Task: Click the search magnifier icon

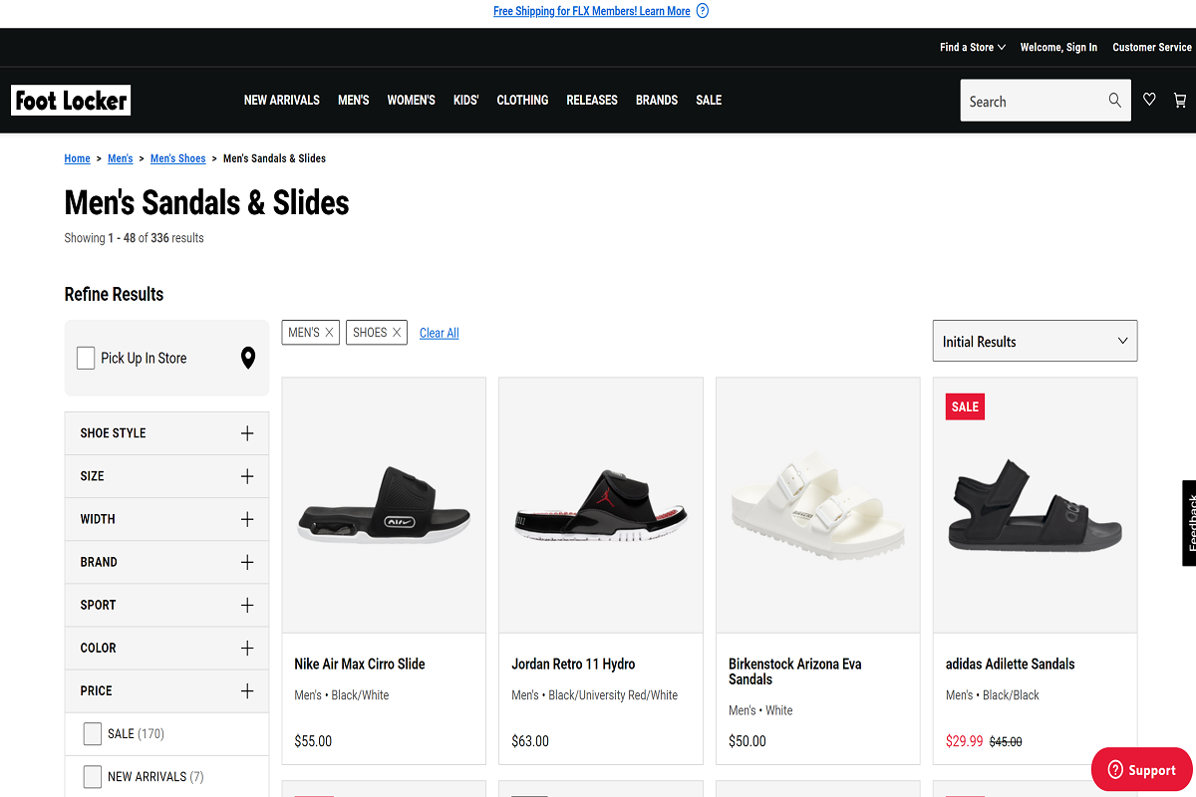Action: point(1114,100)
